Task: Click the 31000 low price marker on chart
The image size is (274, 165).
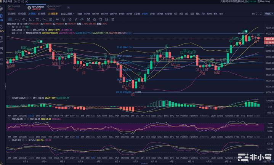Action: tap(138, 92)
